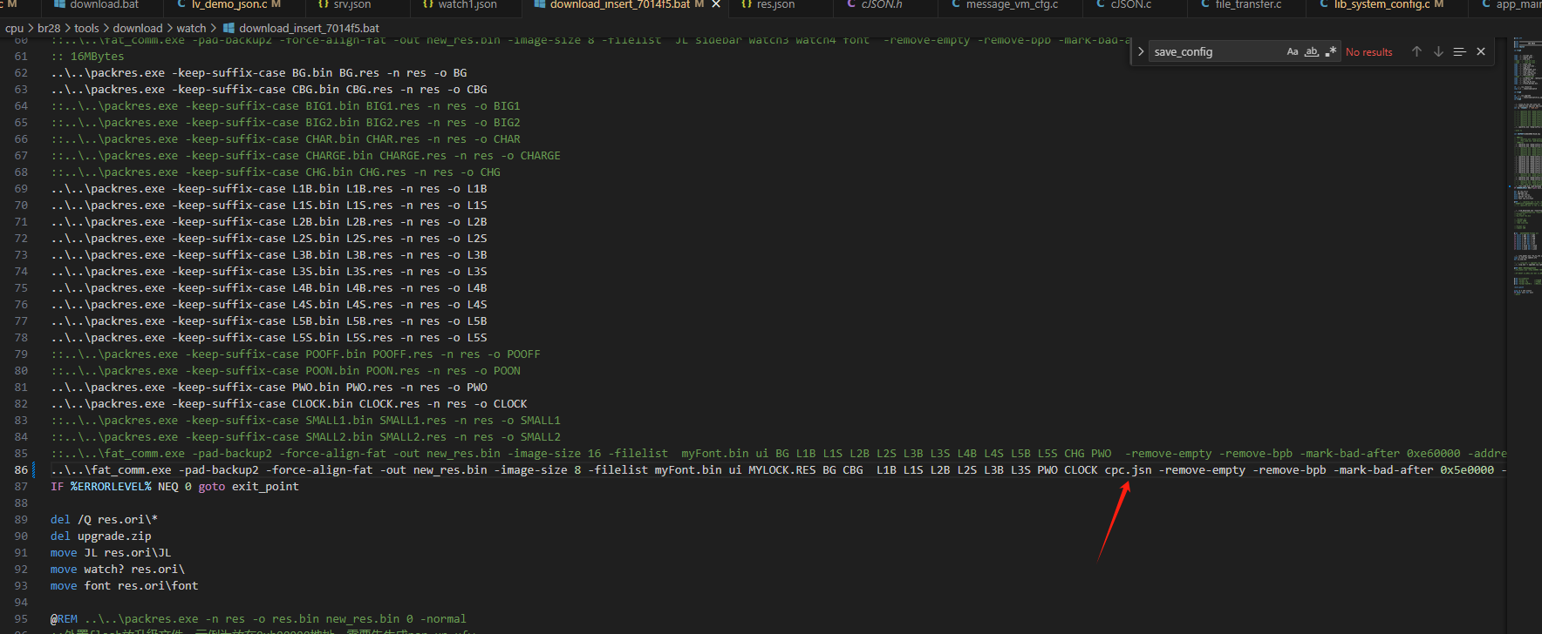Switch to the lib_system_config.c tab
This screenshot has height=634, width=1542.
[x=1382, y=5]
